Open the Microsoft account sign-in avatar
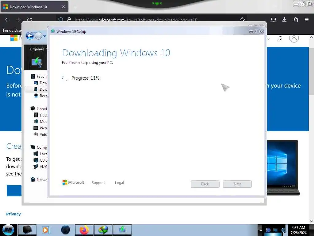Viewport: 314px width, 236px height. (294, 38)
